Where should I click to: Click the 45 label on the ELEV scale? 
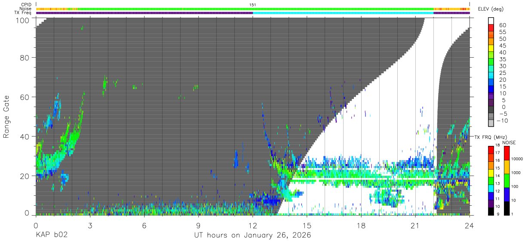point(502,46)
